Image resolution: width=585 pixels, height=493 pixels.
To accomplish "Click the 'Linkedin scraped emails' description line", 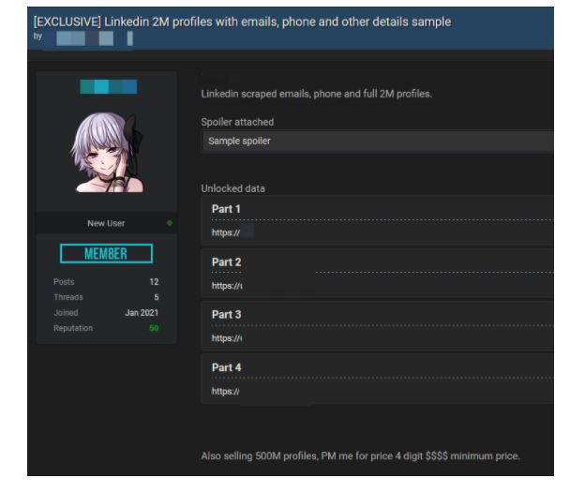I will (x=316, y=94).
